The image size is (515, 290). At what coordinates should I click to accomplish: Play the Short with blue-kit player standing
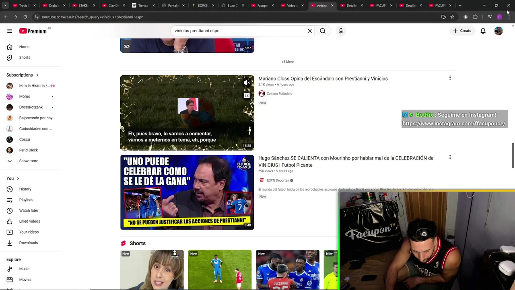tap(220, 269)
